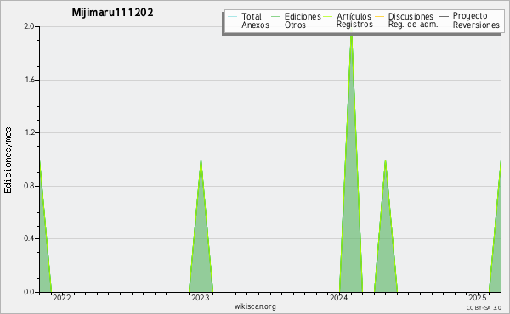Click the yellow Discusiones line swatch
510x314 pixels.
tap(380, 17)
